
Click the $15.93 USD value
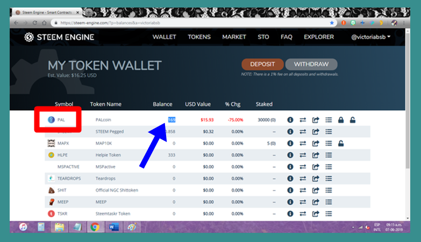207,120
